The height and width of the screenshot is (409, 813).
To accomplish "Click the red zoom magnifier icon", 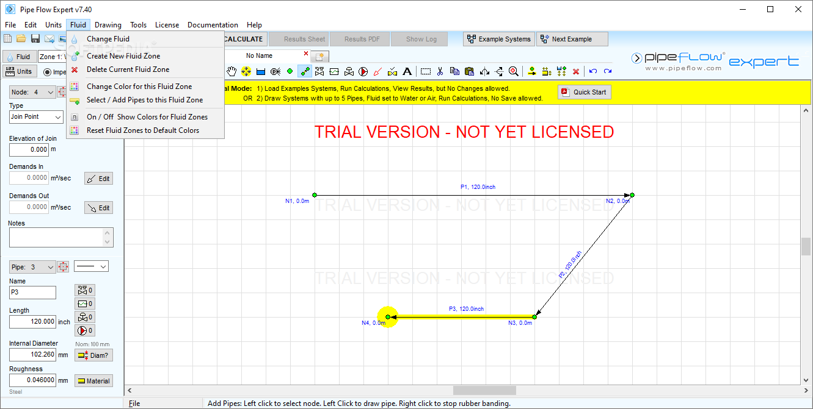I will pyautogui.click(x=514, y=71).
